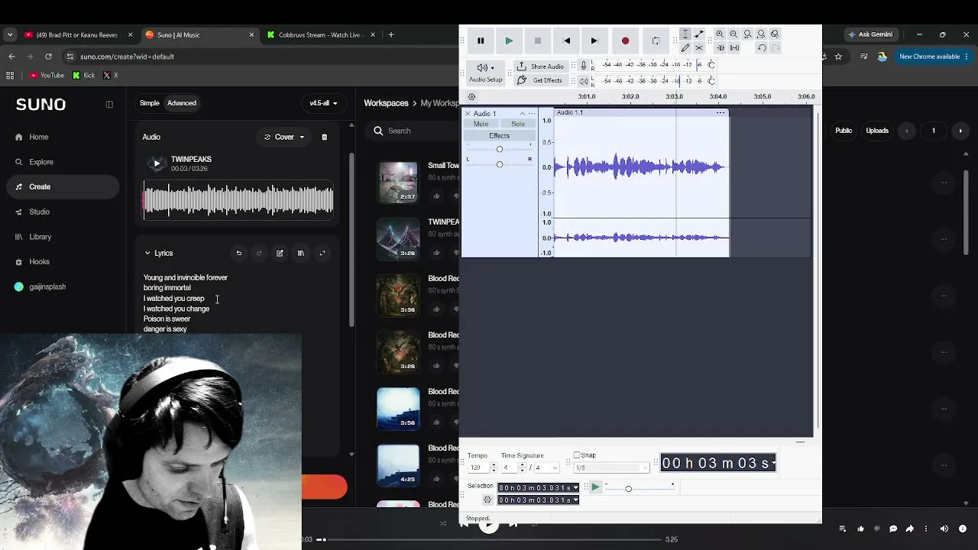Play the TWINPEAKS audio preview
This screenshot has height=550, width=978.
(x=157, y=163)
